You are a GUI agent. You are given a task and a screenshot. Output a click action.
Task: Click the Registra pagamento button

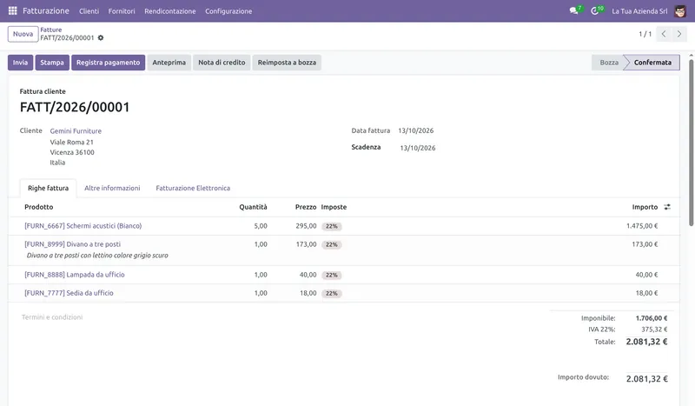(x=108, y=63)
